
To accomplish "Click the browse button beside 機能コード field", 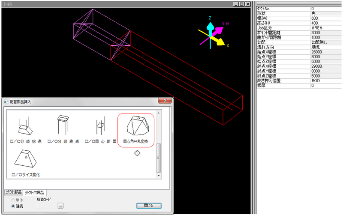I will tap(61, 206).
